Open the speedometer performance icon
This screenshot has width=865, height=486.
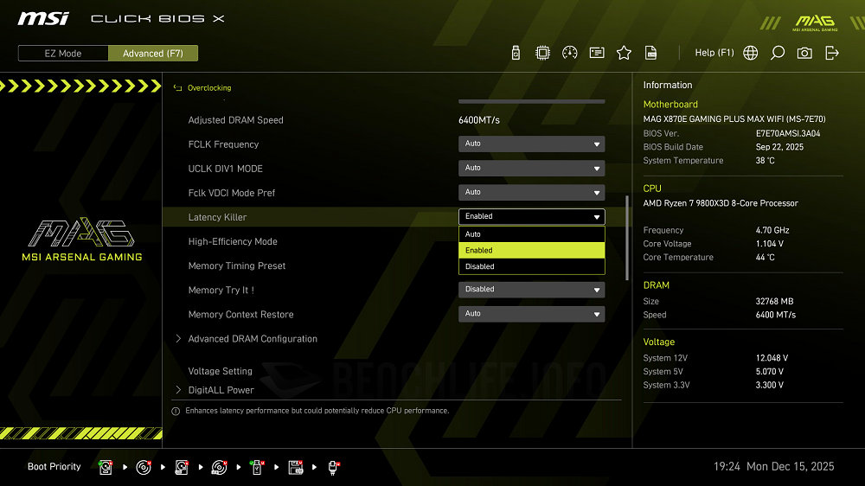pos(569,53)
